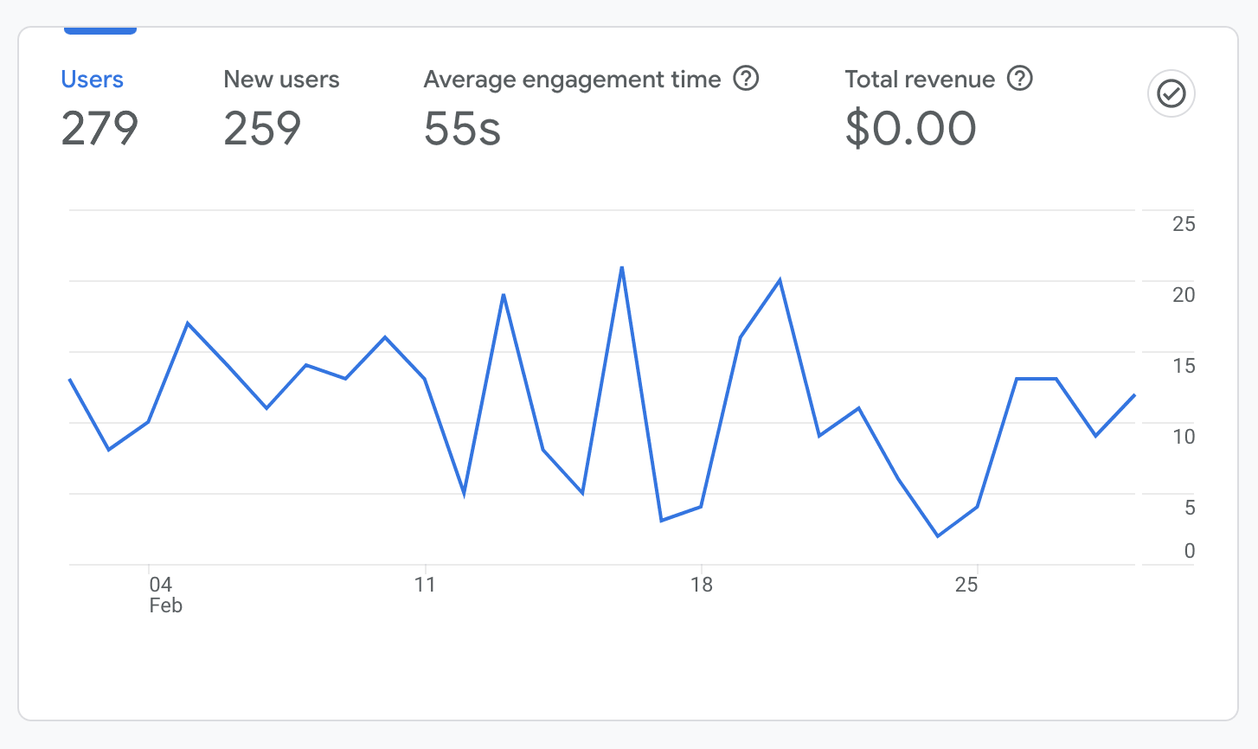The width and height of the screenshot is (1258, 749).
Task: Click the 20 value on the y-axis
Action: [x=1184, y=295]
